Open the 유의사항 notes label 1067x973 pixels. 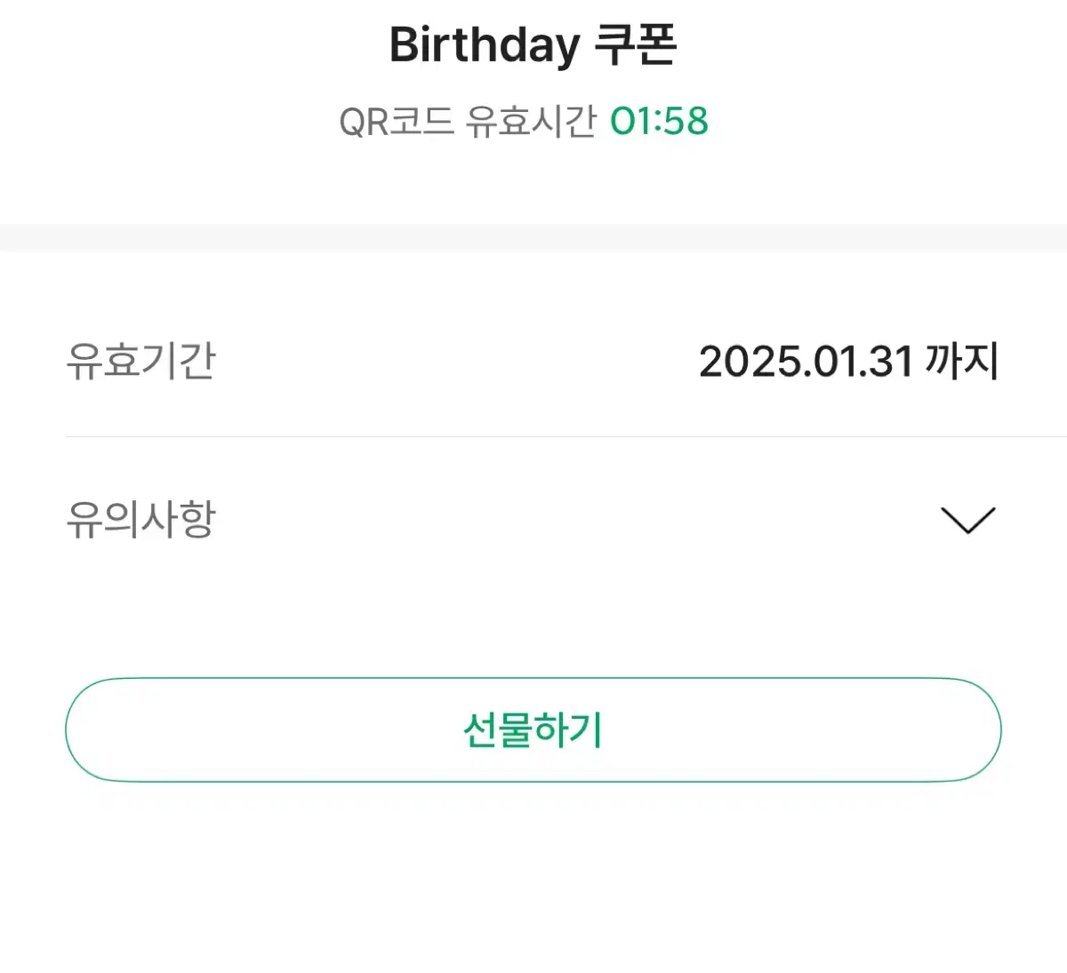point(140,520)
